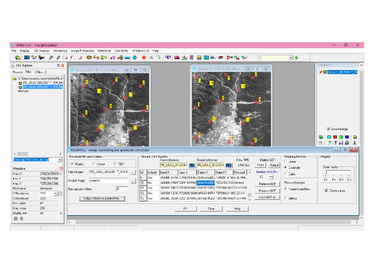Click the red crosshair target toolbar icon
The image size is (374, 264).
click(x=144, y=57)
